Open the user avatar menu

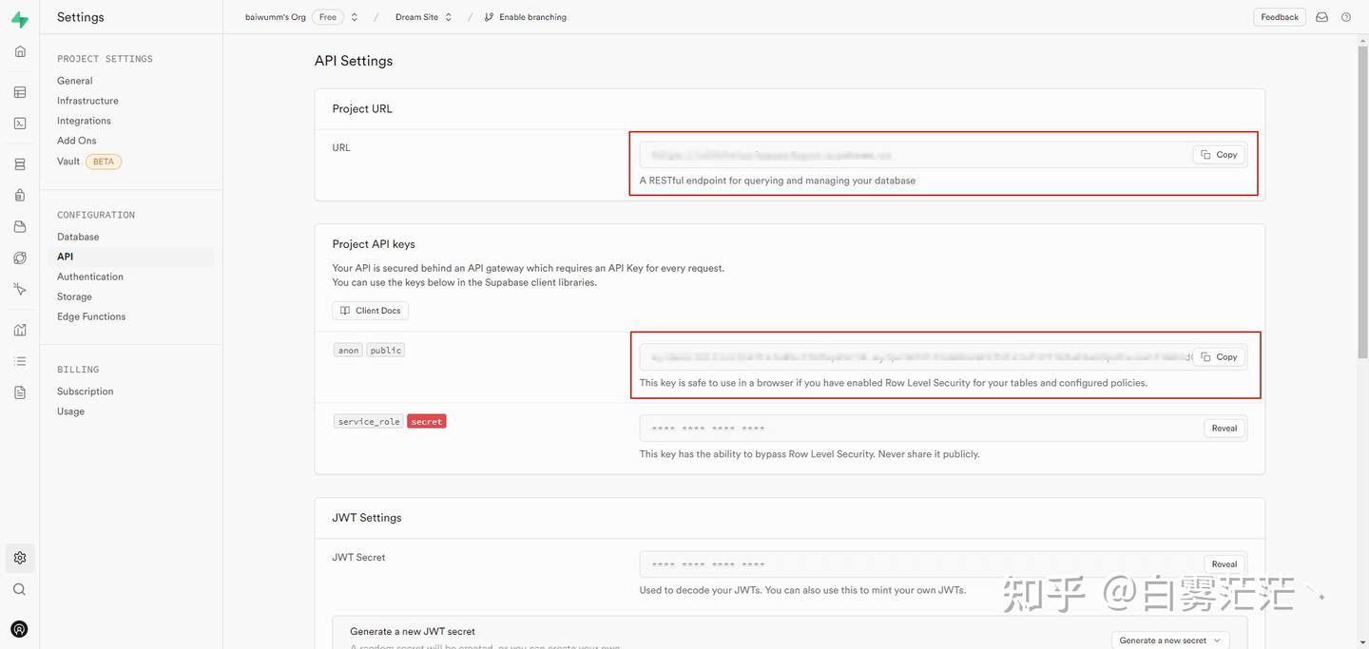(x=19, y=629)
